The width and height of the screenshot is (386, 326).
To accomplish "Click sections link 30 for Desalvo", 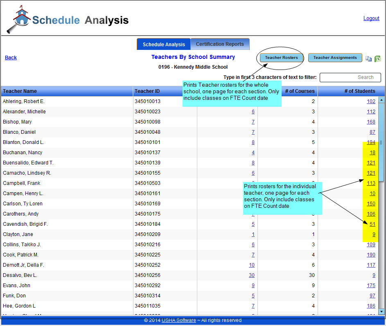I will pyautogui.click(x=252, y=275).
